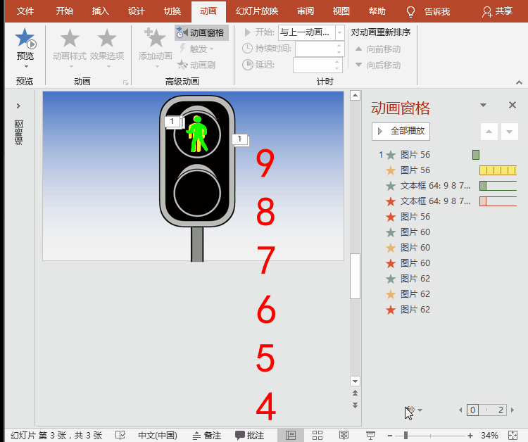Open the Start timing dropdown
The width and height of the screenshot is (528, 442).
(340, 32)
